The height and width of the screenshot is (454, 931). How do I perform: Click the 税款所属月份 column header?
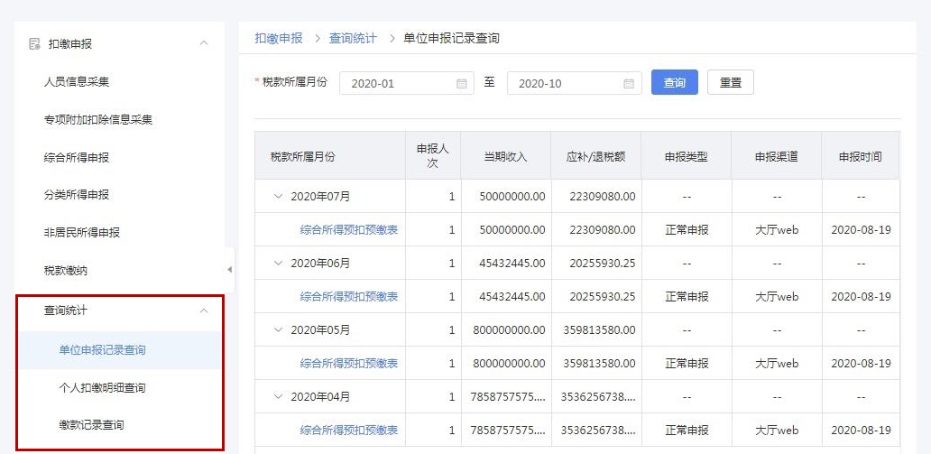coord(330,155)
